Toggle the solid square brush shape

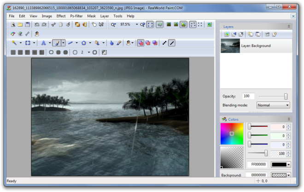[x=14, y=52]
